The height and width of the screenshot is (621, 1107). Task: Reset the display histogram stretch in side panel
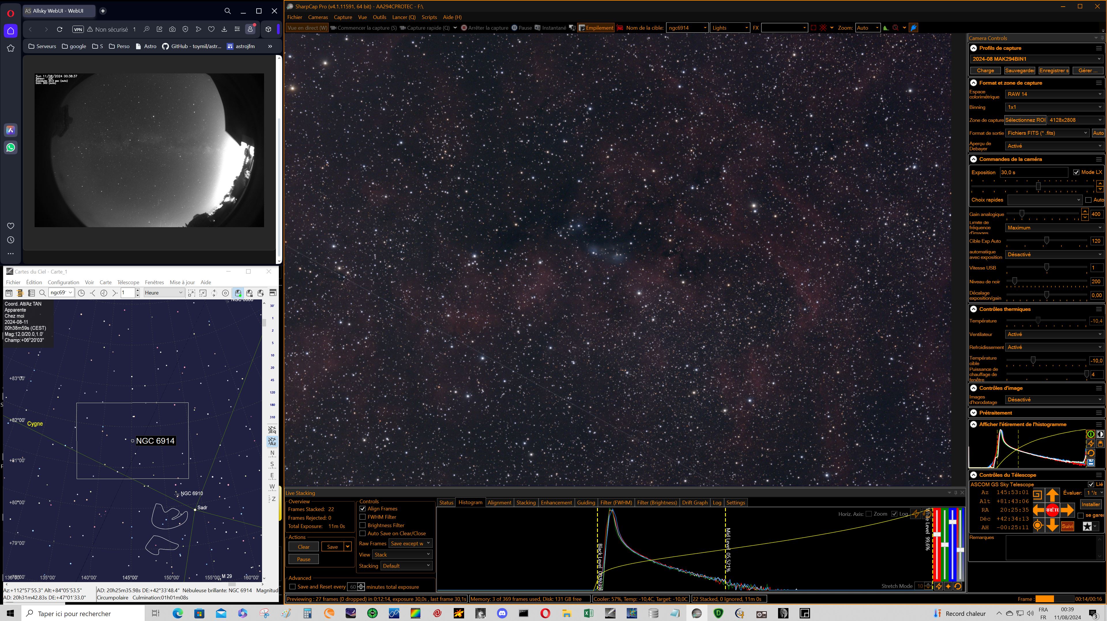click(x=1091, y=453)
